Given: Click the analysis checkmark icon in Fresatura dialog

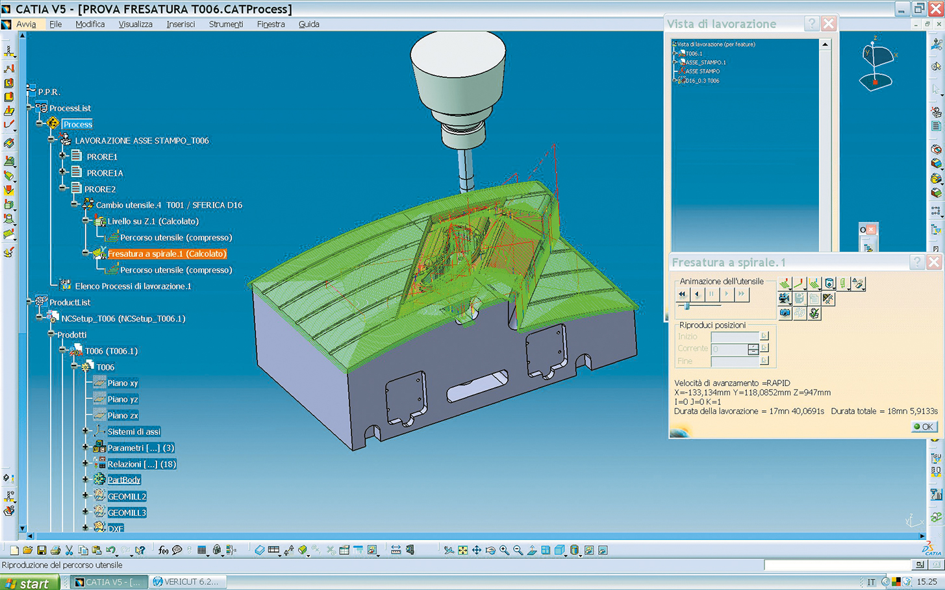Looking at the screenshot, I should 814,313.
